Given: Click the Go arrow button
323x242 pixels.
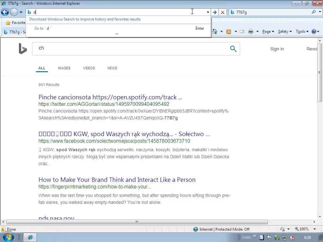Looking at the screenshot, I should tap(214, 12).
